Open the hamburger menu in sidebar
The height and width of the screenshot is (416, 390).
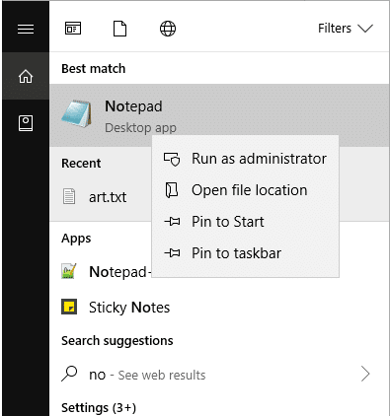tap(26, 29)
